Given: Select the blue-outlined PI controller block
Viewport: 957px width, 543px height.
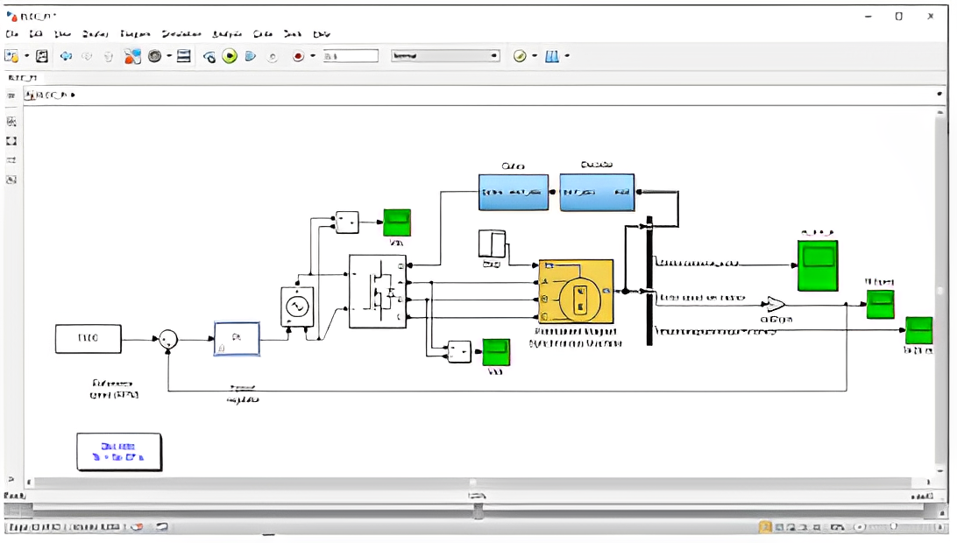Looking at the screenshot, I should coord(237,338).
